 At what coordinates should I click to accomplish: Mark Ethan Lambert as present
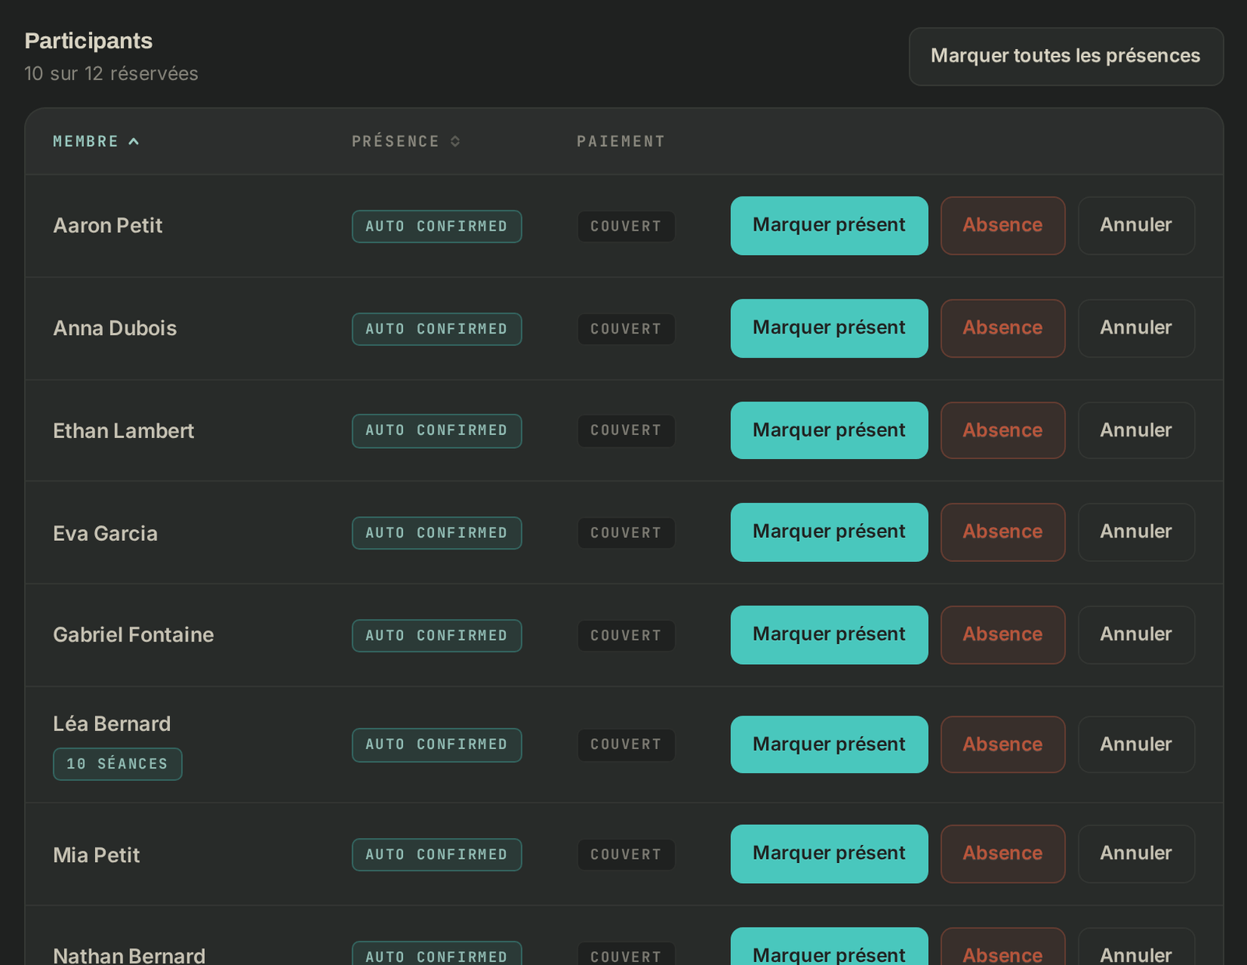tap(829, 430)
